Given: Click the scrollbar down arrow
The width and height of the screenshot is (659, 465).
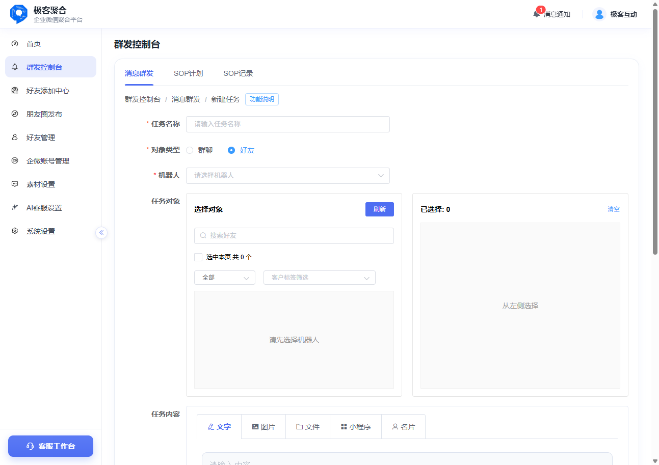Looking at the screenshot, I should 655,461.
